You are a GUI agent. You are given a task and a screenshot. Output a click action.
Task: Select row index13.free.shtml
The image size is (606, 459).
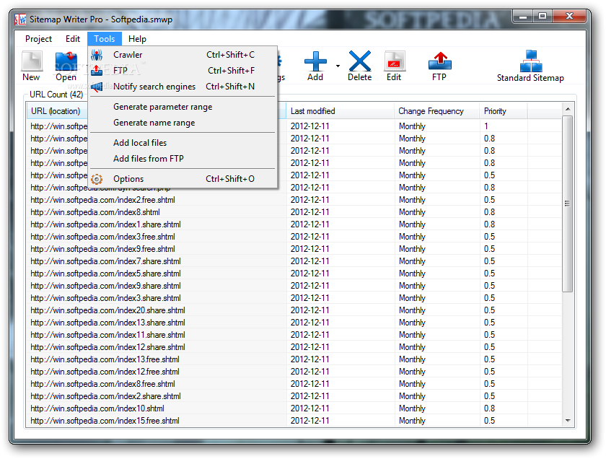point(294,359)
